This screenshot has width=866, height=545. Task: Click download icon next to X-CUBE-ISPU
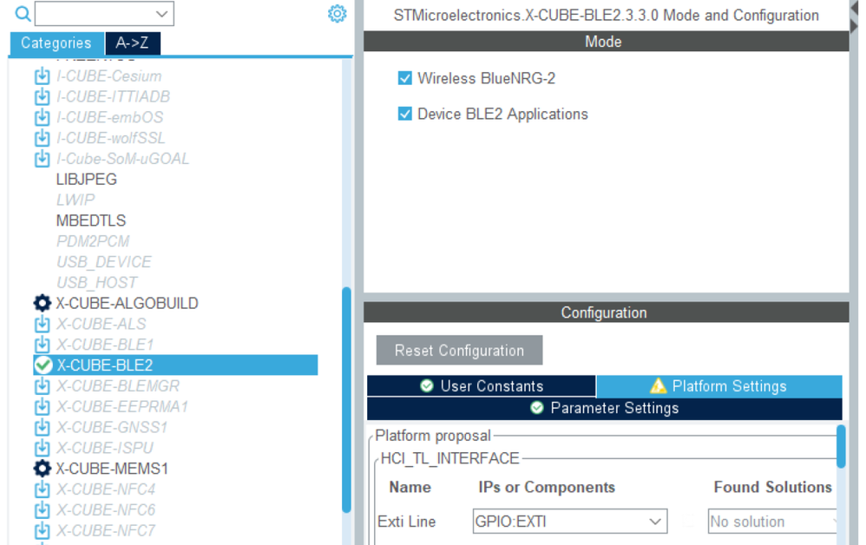pyautogui.click(x=42, y=448)
